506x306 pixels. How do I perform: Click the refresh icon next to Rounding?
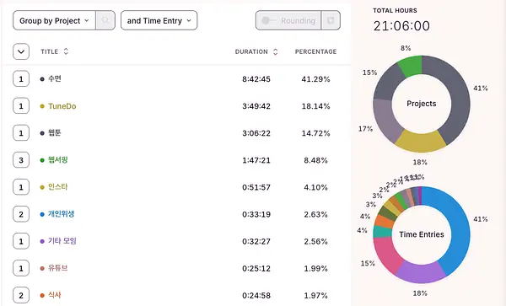click(x=331, y=20)
